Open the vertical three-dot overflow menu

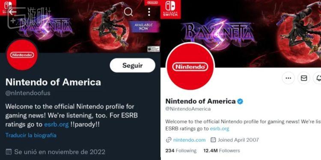tap(149, 12)
